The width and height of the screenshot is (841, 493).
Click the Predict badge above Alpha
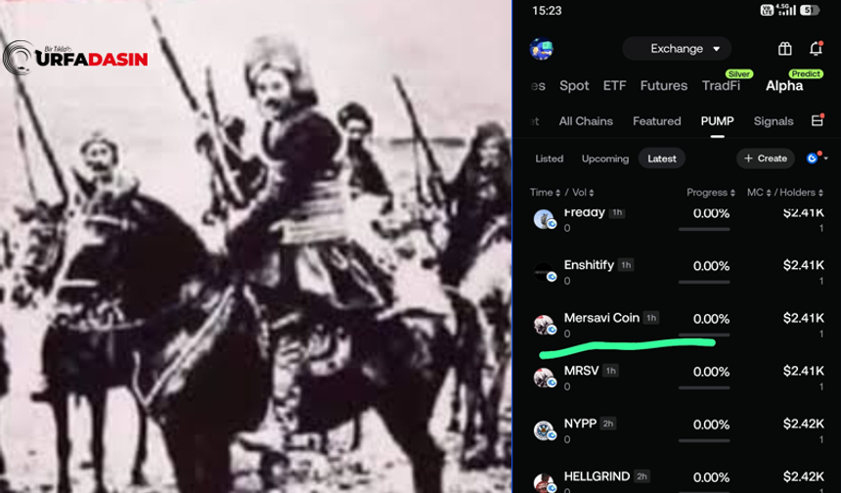coord(806,73)
